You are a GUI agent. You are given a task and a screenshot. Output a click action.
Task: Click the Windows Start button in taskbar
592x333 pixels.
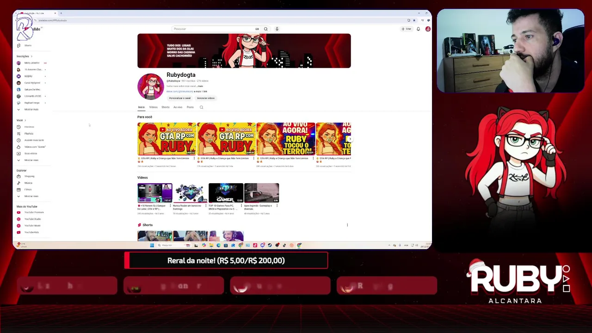click(152, 246)
